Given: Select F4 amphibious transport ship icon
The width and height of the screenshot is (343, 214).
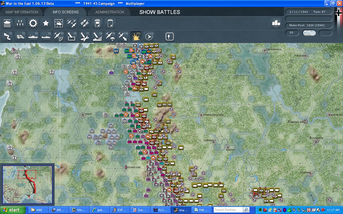Looking at the screenshot, I should [x=46, y=36].
